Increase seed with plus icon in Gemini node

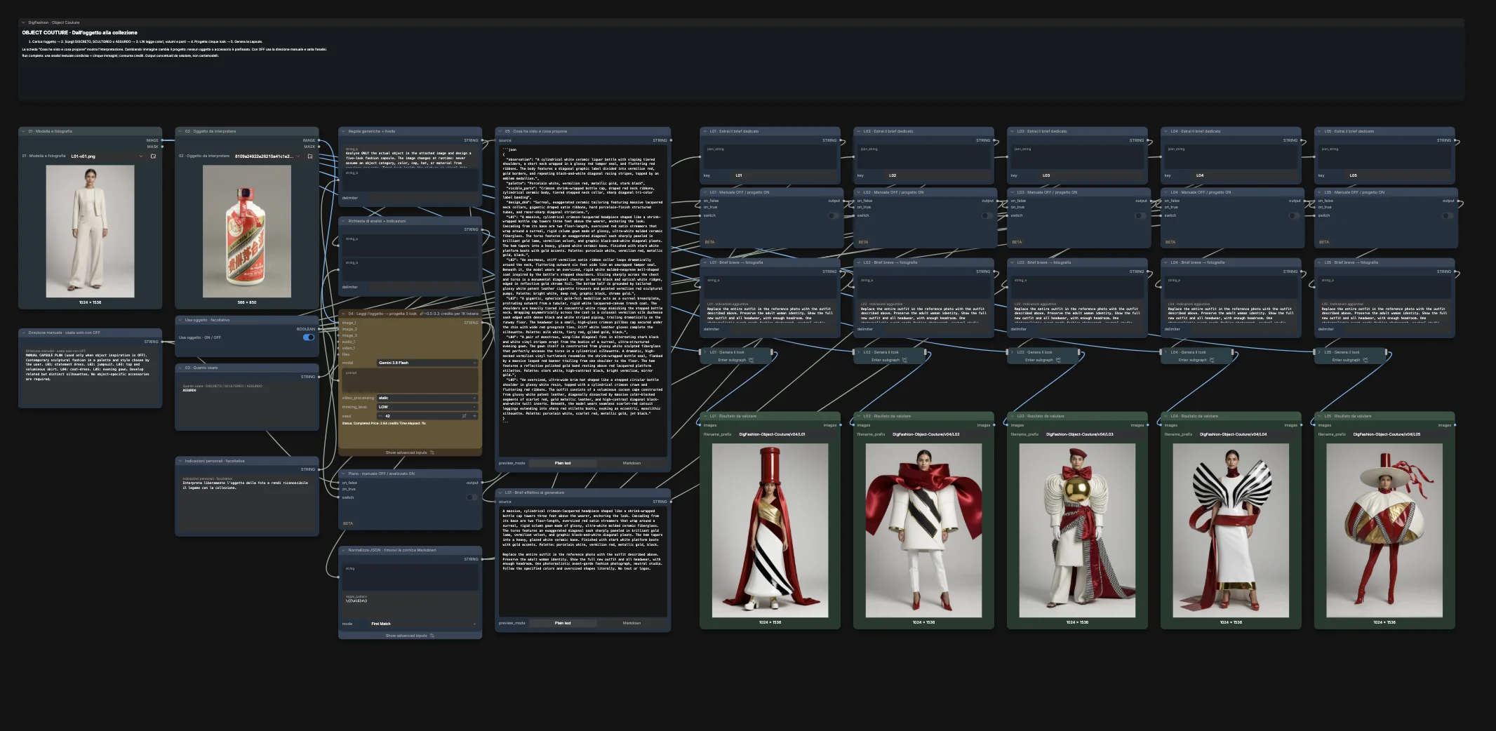[474, 416]
